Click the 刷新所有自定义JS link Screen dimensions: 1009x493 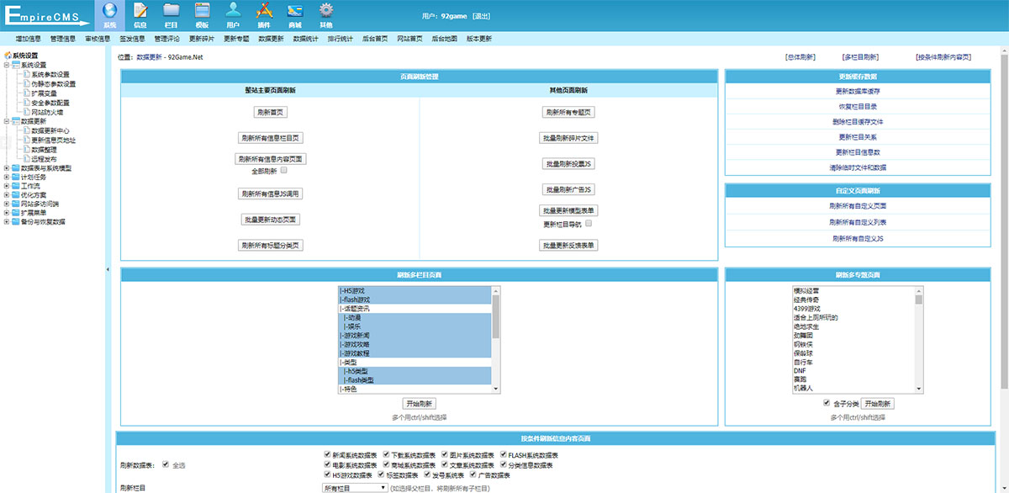click(858, 238)
